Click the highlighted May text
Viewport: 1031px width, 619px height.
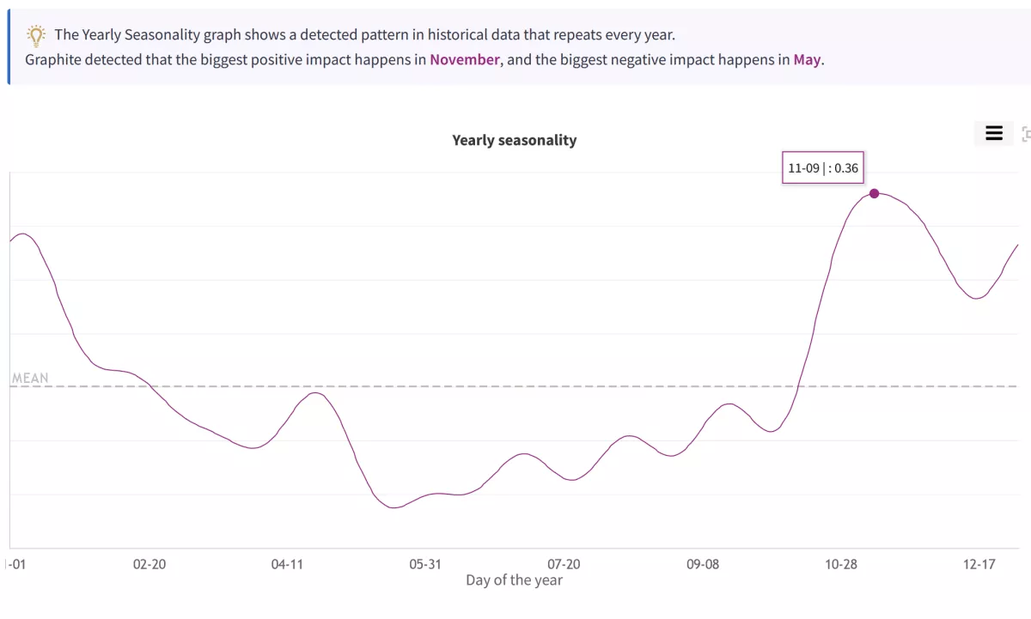click(807, 60)
